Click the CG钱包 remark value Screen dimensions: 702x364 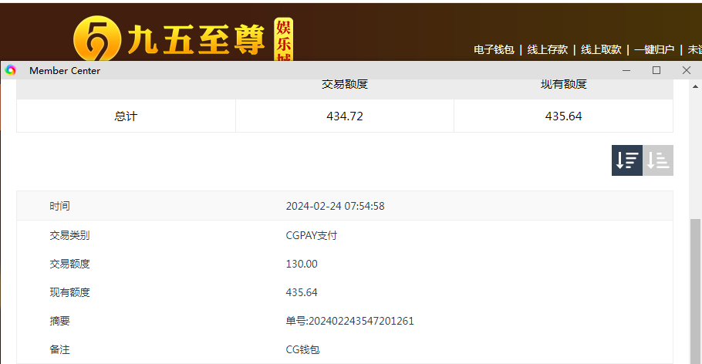click(302, 349)
